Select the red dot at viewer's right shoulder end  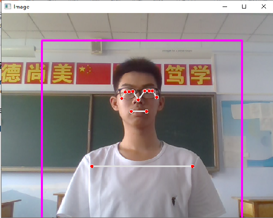tap(192, 166)
